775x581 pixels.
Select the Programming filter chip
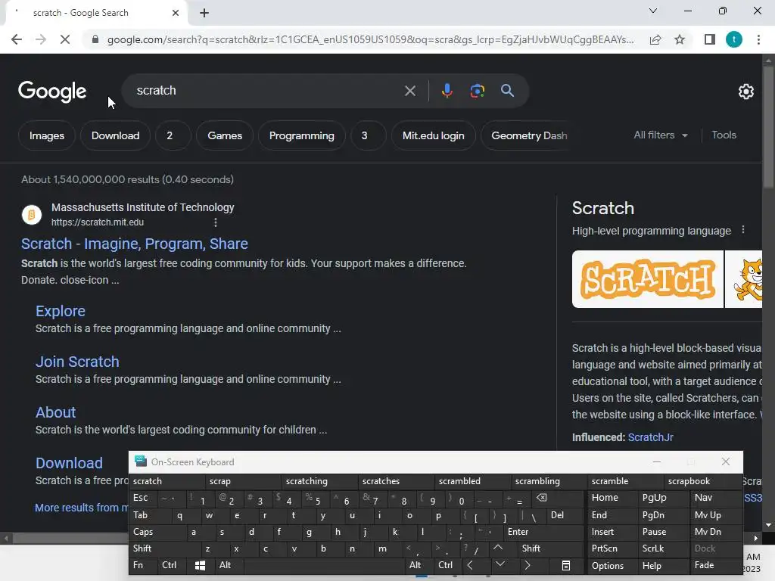point(301,135)
